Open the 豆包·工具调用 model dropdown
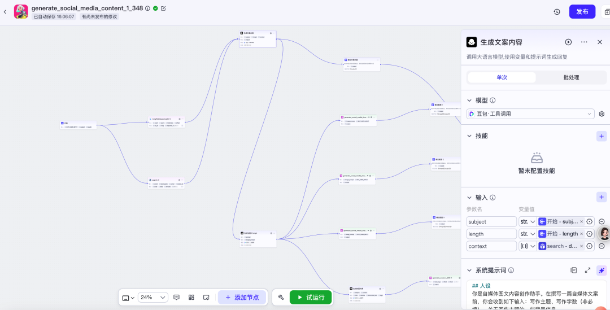This screenshot has height=310, width=610. pos(530,114)
